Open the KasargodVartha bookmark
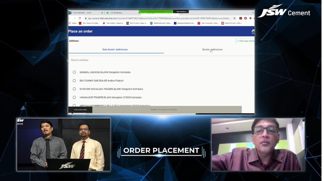 click(184, 23)
